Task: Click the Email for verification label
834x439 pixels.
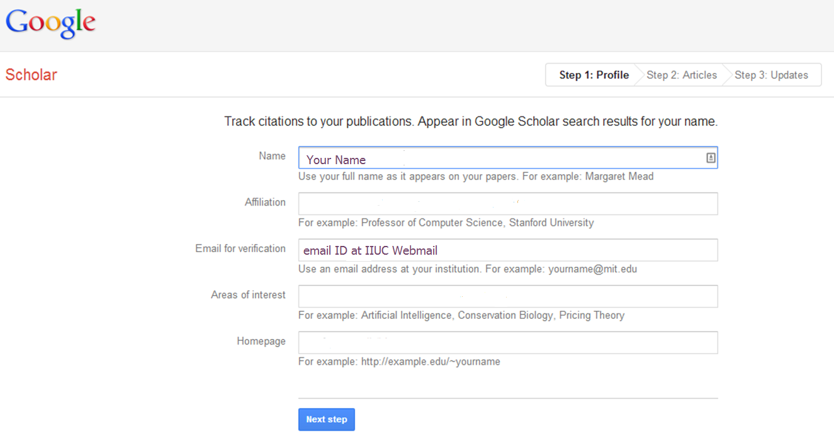Action: point(240,248)
